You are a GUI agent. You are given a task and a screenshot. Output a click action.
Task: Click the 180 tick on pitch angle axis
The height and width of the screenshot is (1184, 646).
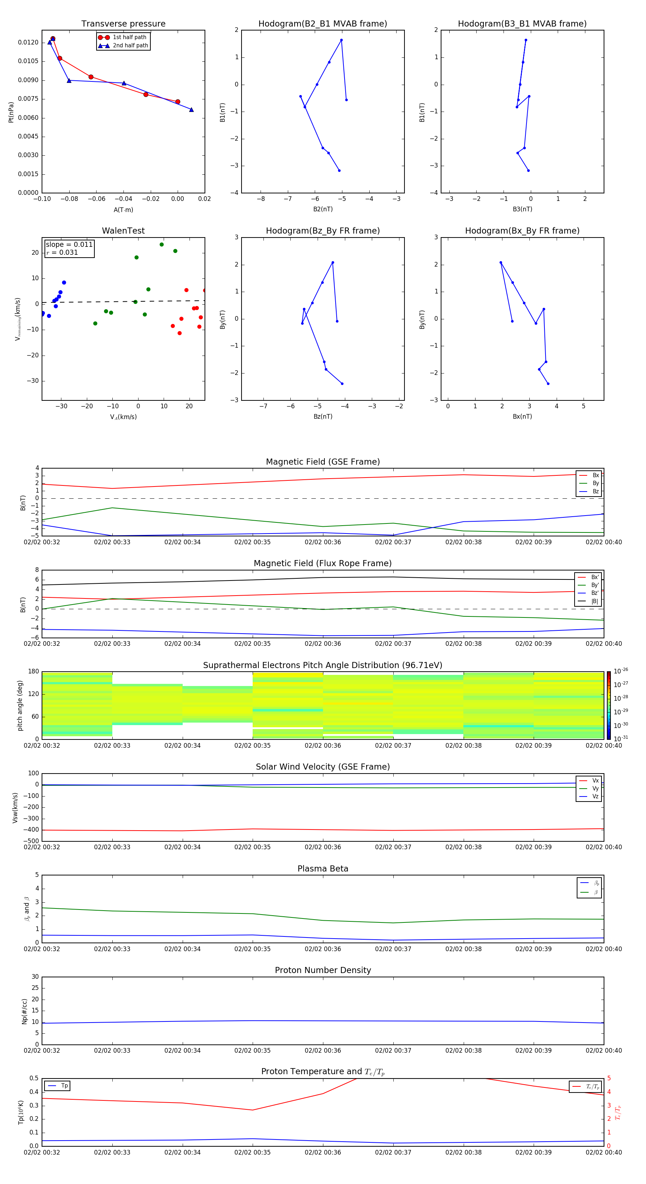pos(34,672)
